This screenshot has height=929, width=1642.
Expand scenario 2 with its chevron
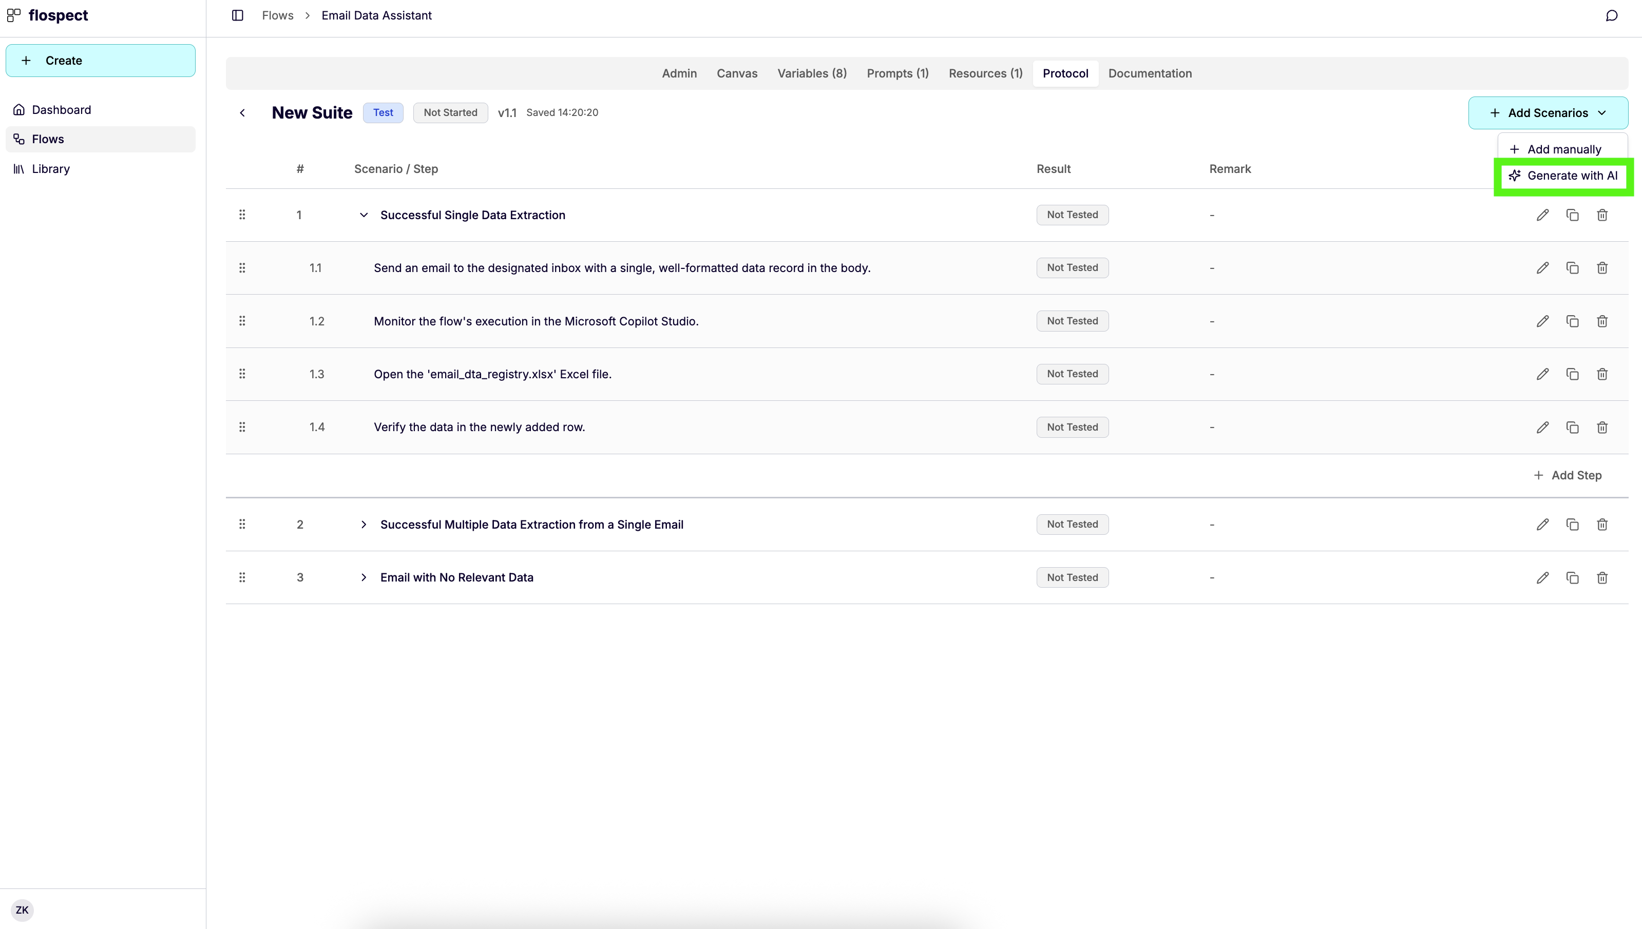click(x=364, y=524)
